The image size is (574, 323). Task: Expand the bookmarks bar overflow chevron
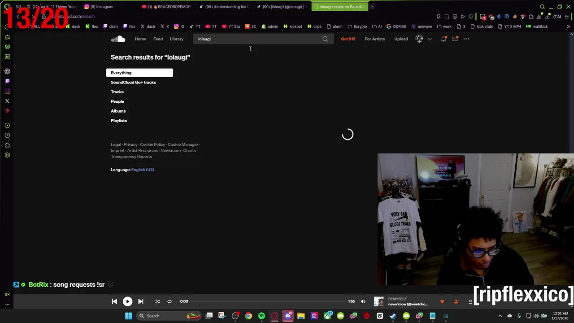(568, 26)
